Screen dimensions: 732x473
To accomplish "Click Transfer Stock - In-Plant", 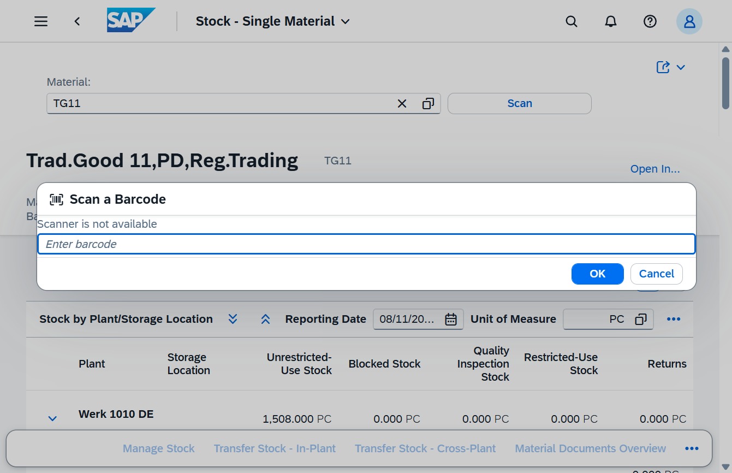I will [275, 448].
